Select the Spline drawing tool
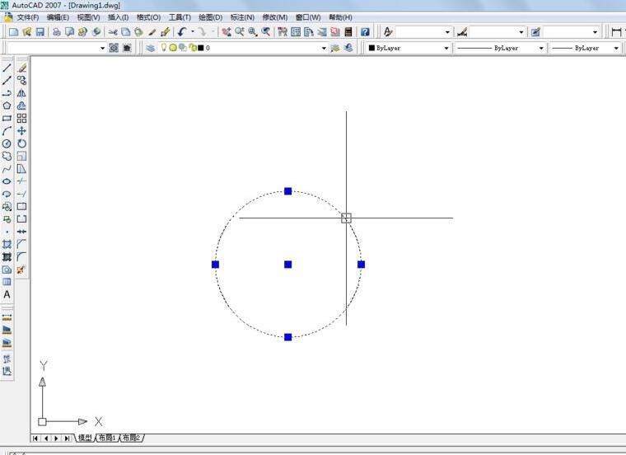The width and height of the screenshot is (626, 455). pyautogui.click(x=7, y=169)
